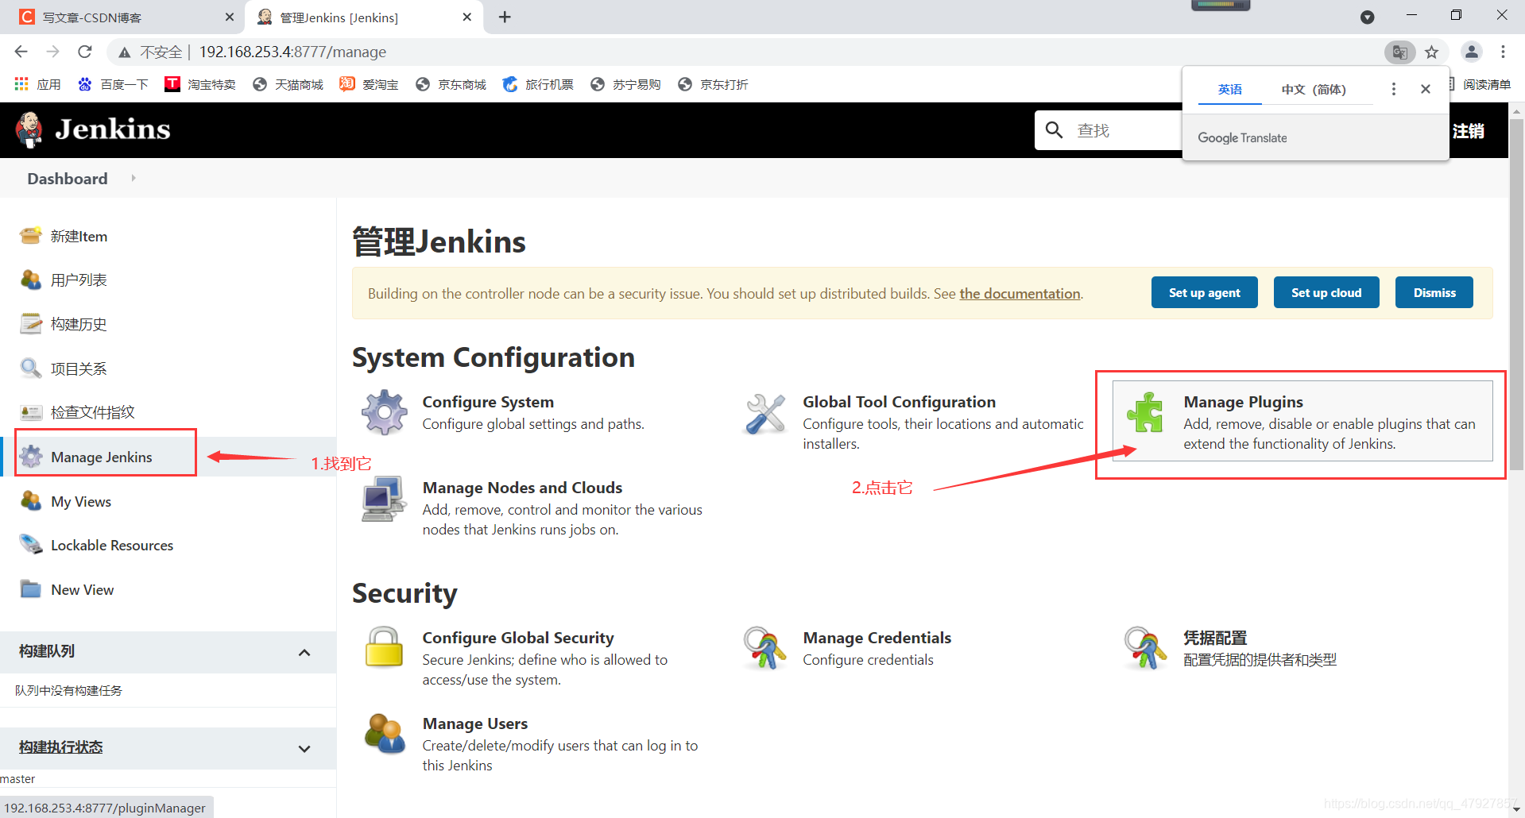Click the 新建Item sidebar icon
This screenshot has width=1525, height=818.
31,236
